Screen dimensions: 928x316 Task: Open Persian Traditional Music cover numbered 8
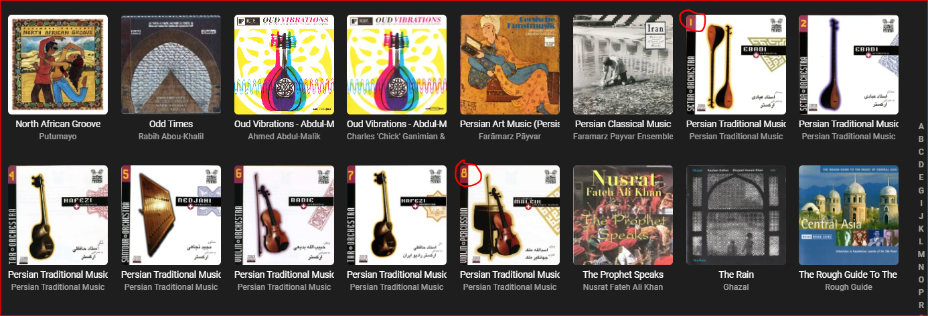510,216
